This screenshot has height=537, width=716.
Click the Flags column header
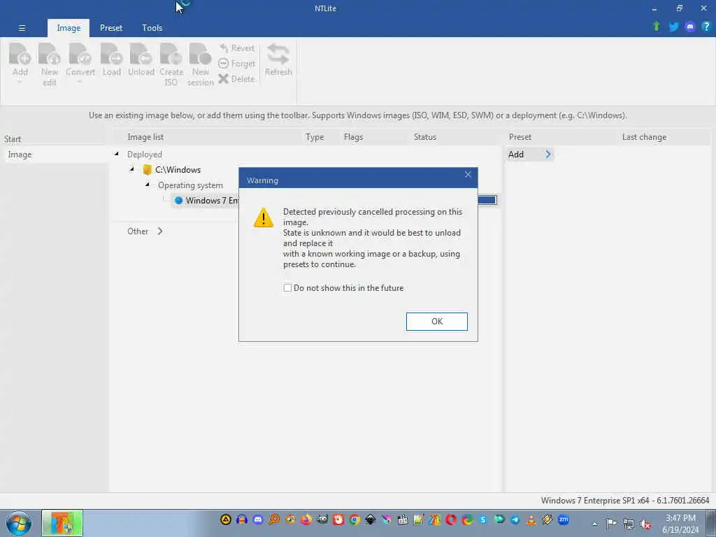point(353,137)
